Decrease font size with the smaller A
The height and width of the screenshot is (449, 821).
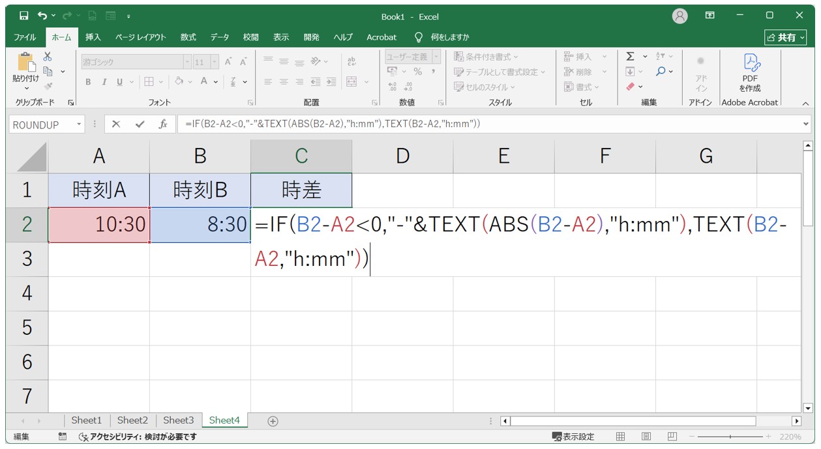[x=243, y=62]
